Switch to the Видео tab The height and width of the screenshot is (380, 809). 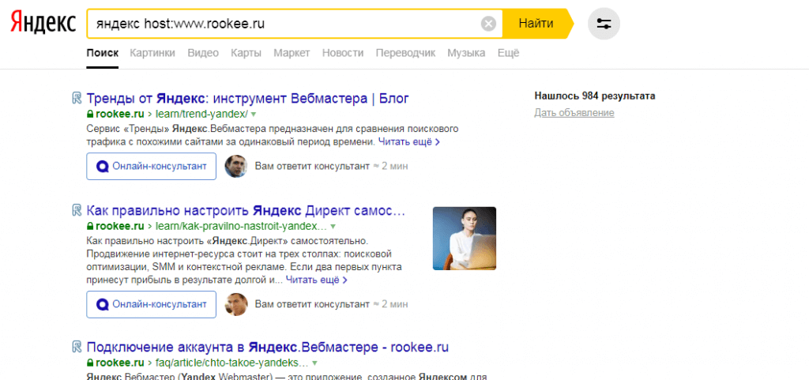pos(203,53)
